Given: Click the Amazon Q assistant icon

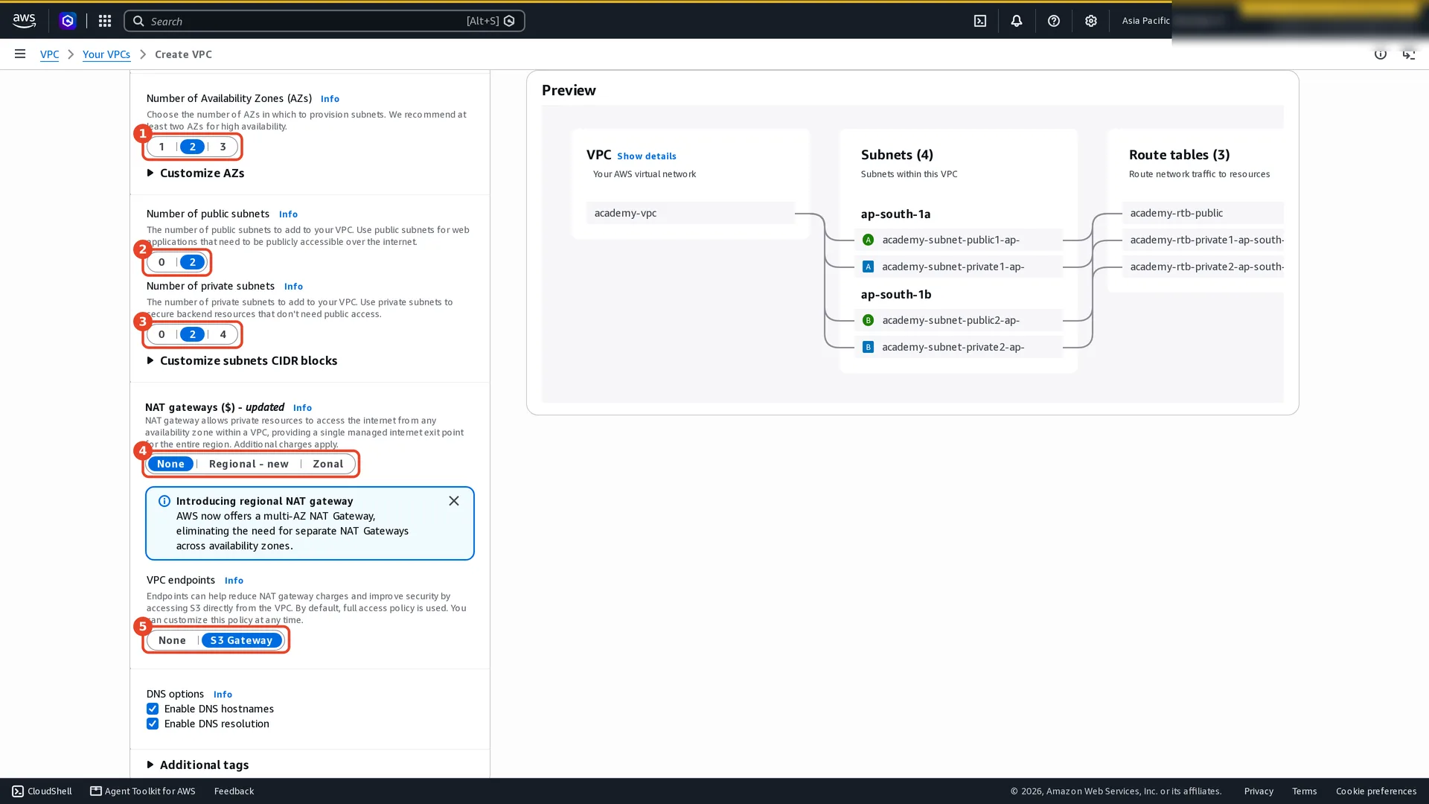Looking at the screenshot, I should [68, 21].
